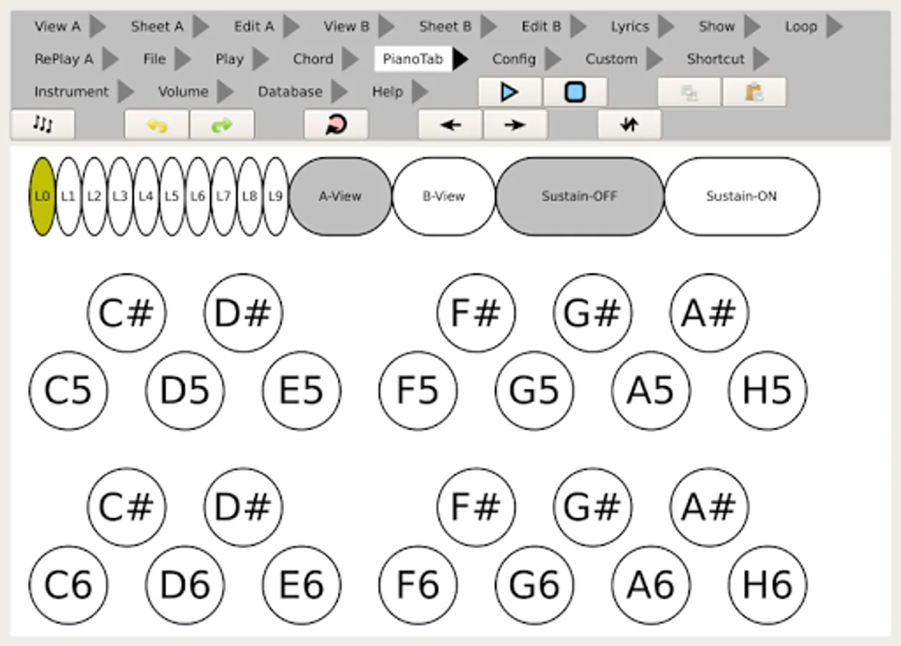Open the Show menu
The width and height of the screenshot is (901, 646).
717,27
